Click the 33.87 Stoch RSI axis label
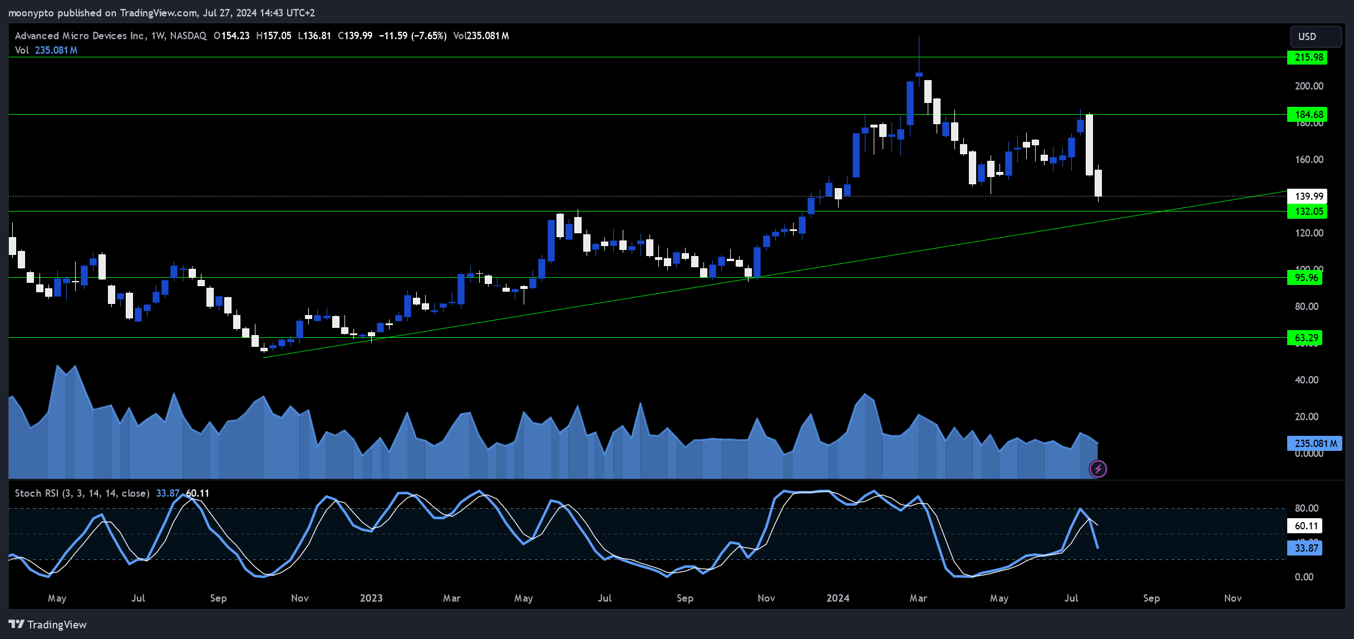The height and width of the screenshot is (639, 1354). tap(1305, 548)
